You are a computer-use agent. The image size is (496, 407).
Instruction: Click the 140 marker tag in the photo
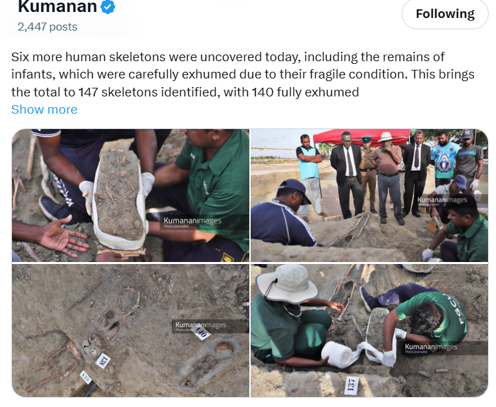(201, 333)
